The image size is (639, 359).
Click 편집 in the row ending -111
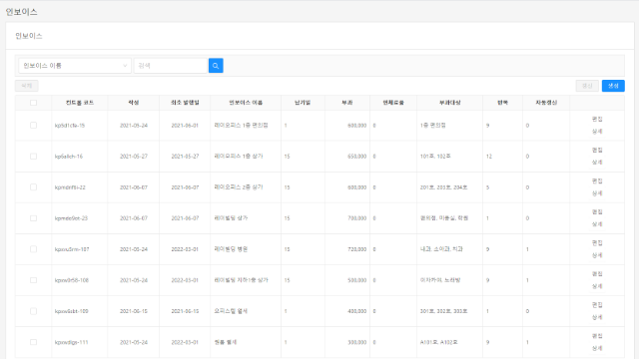(x=597, y=336)
